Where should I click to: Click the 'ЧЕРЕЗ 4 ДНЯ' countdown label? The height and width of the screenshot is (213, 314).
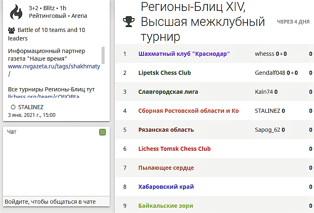293,21
